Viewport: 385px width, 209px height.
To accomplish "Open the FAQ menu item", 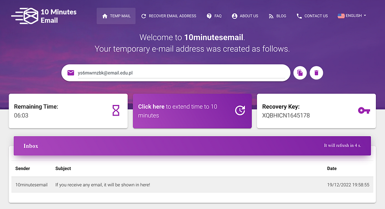I will [214, 16].
